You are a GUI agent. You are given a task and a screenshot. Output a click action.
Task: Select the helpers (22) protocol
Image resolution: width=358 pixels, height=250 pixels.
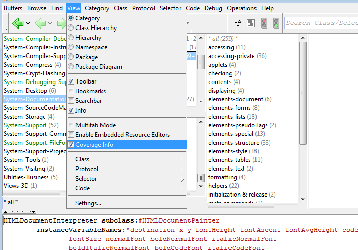tap(223, 186)
